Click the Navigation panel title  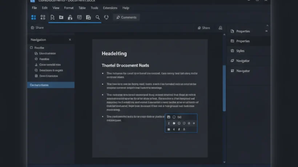(39, 40)
